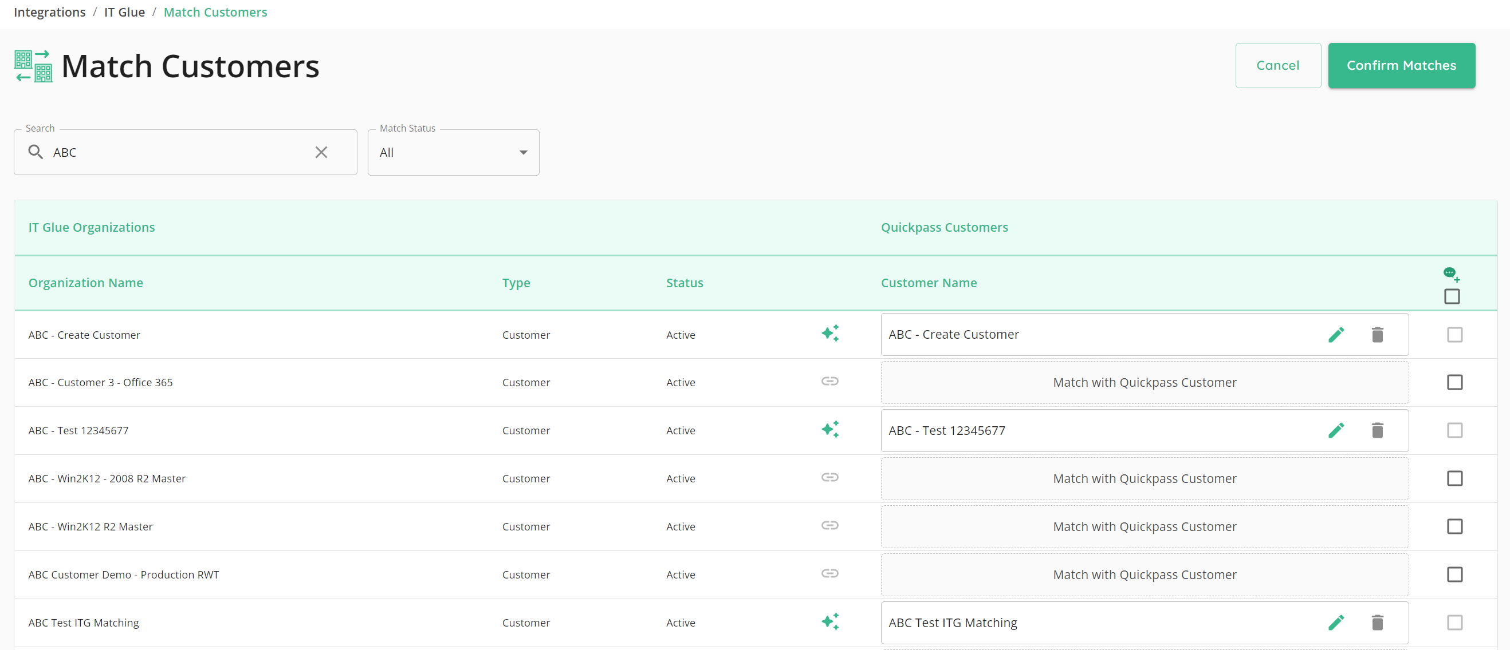1510x650 pixels.
Task: Click organization name ABC - Win2K12 R2 Master
Action: coord(91,527)
